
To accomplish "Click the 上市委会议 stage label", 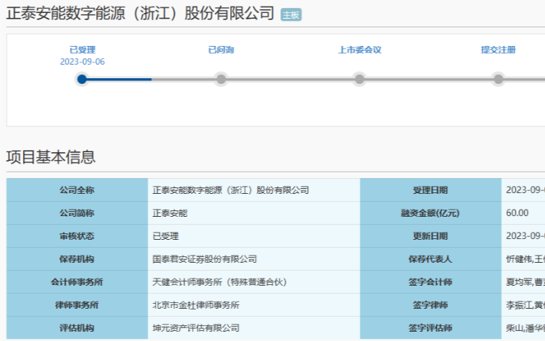I will [360, 50].
